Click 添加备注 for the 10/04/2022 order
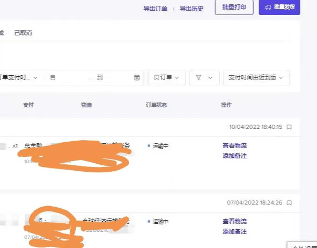 [234, 156]
